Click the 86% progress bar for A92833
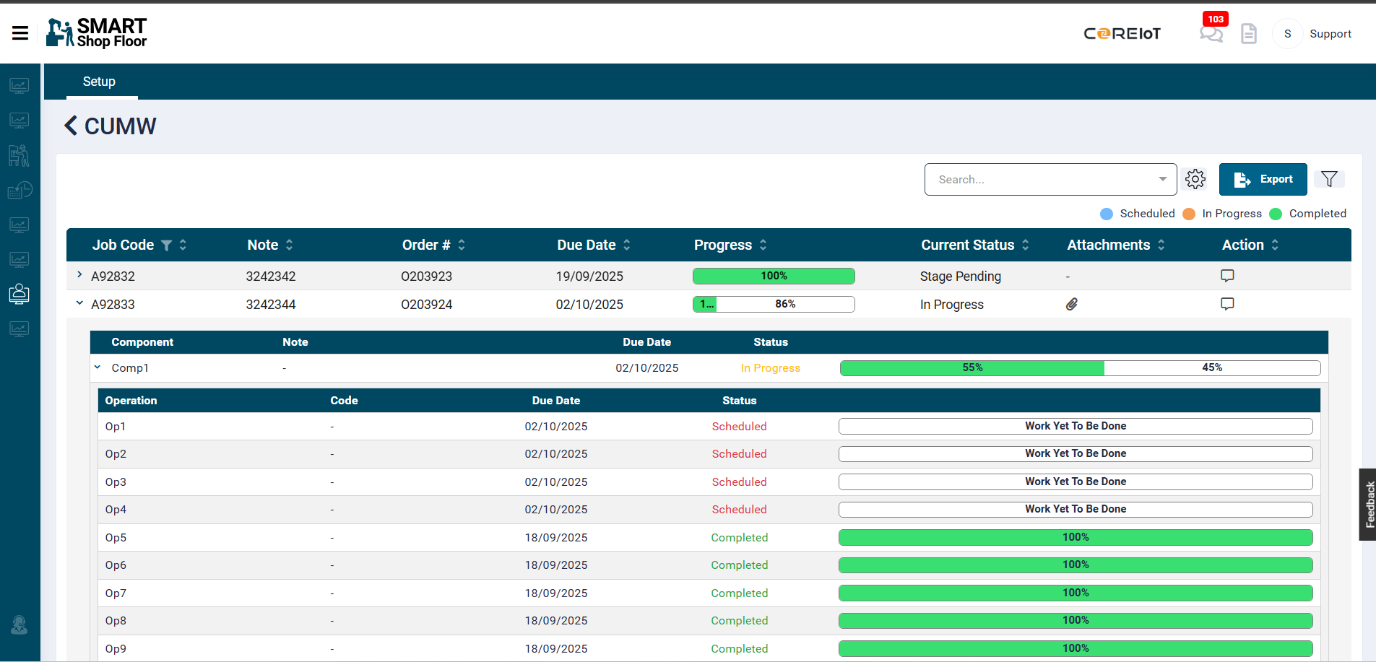The image size is (1376, 662). (774, 304)
